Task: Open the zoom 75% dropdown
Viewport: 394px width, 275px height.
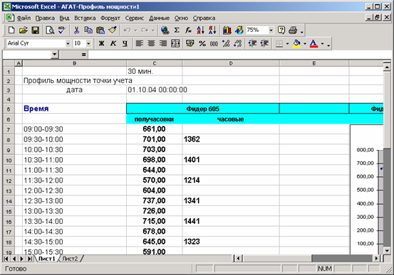Action: pyautogui.click(x=271, y=31)
